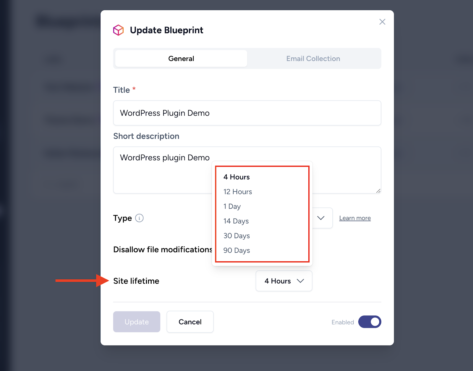Choose 12 Hours site lifetime option
Viewport: 473px width, 371px height.
click(238, 192)
